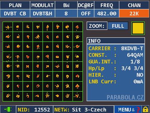
Task: Edit the 482.00 frequency field
Action: [106, 13]
